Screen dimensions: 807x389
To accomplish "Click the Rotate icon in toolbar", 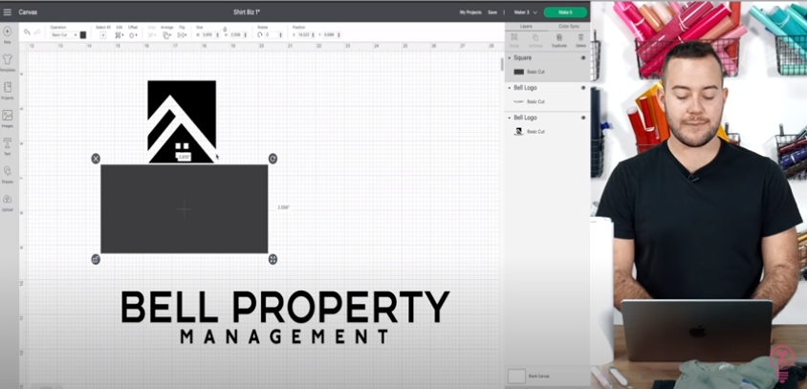I will tap(260, 35).
